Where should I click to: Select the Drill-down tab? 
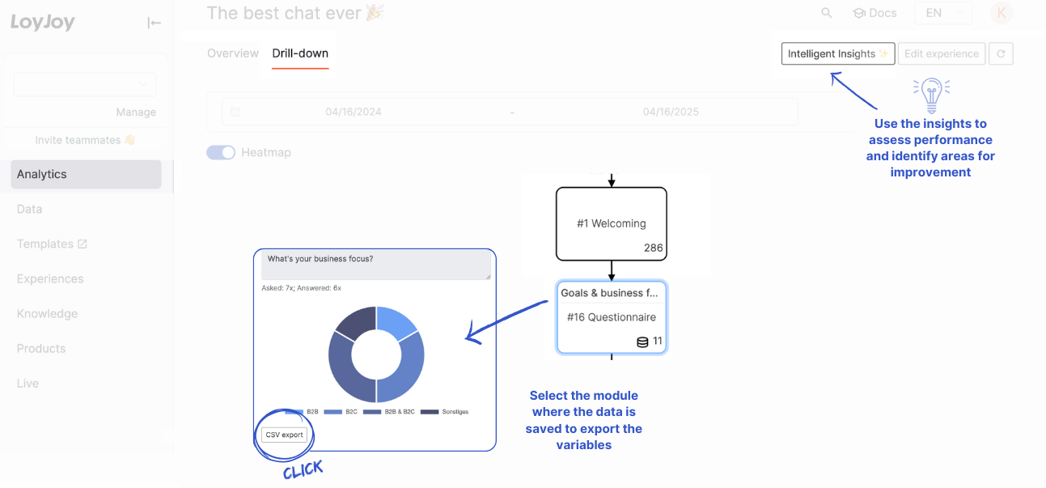(x=300, y=53)
